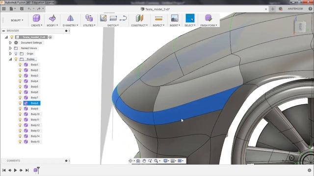
Task: Click the Create Sketch icon
Action: tap(104, 18)
